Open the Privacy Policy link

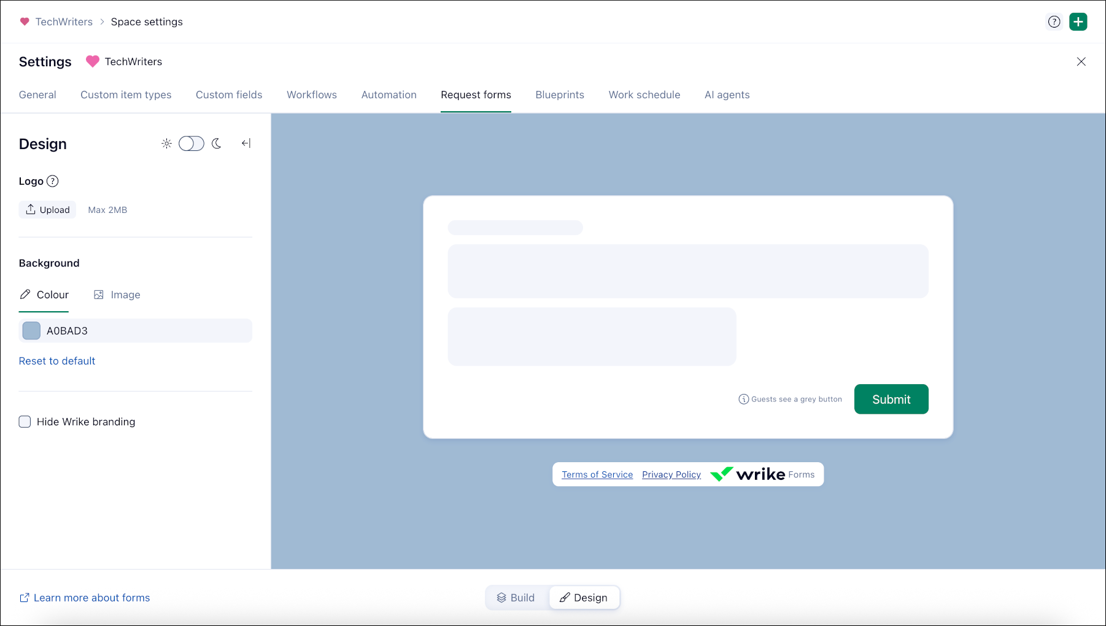671,474
